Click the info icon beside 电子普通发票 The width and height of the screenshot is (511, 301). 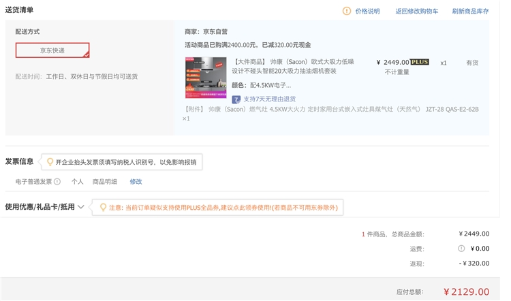[x=57, y=182]
